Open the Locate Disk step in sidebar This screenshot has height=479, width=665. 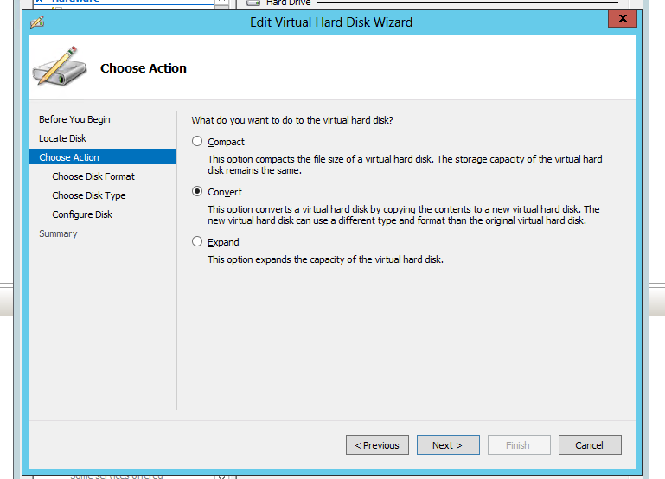click(x=62, y=138)
